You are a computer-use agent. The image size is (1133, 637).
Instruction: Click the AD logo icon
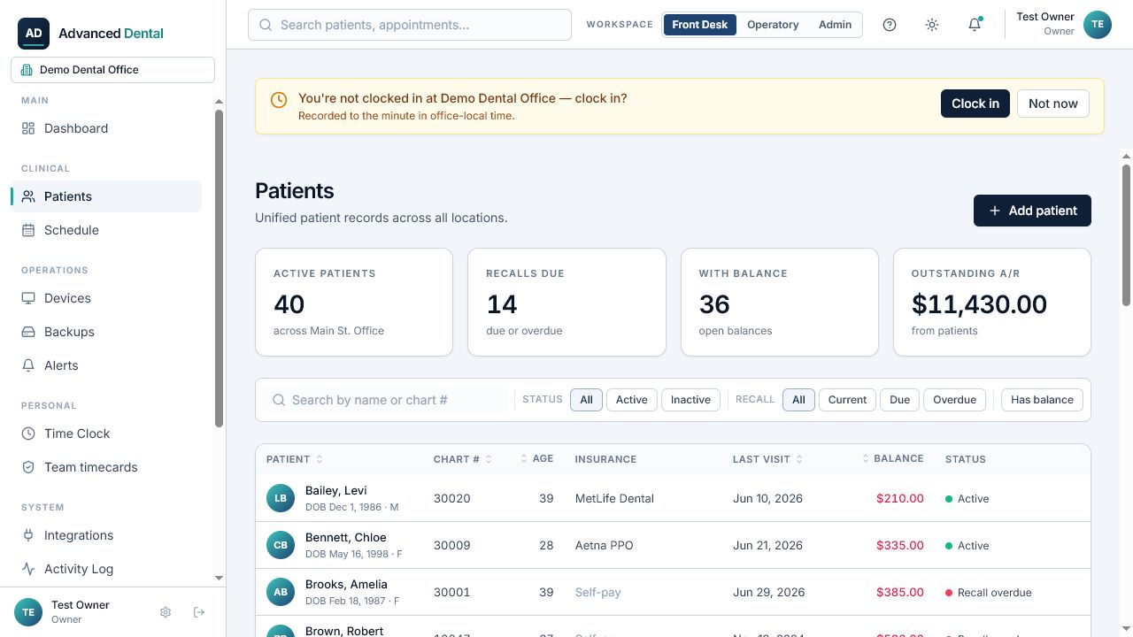pos(33,33)
